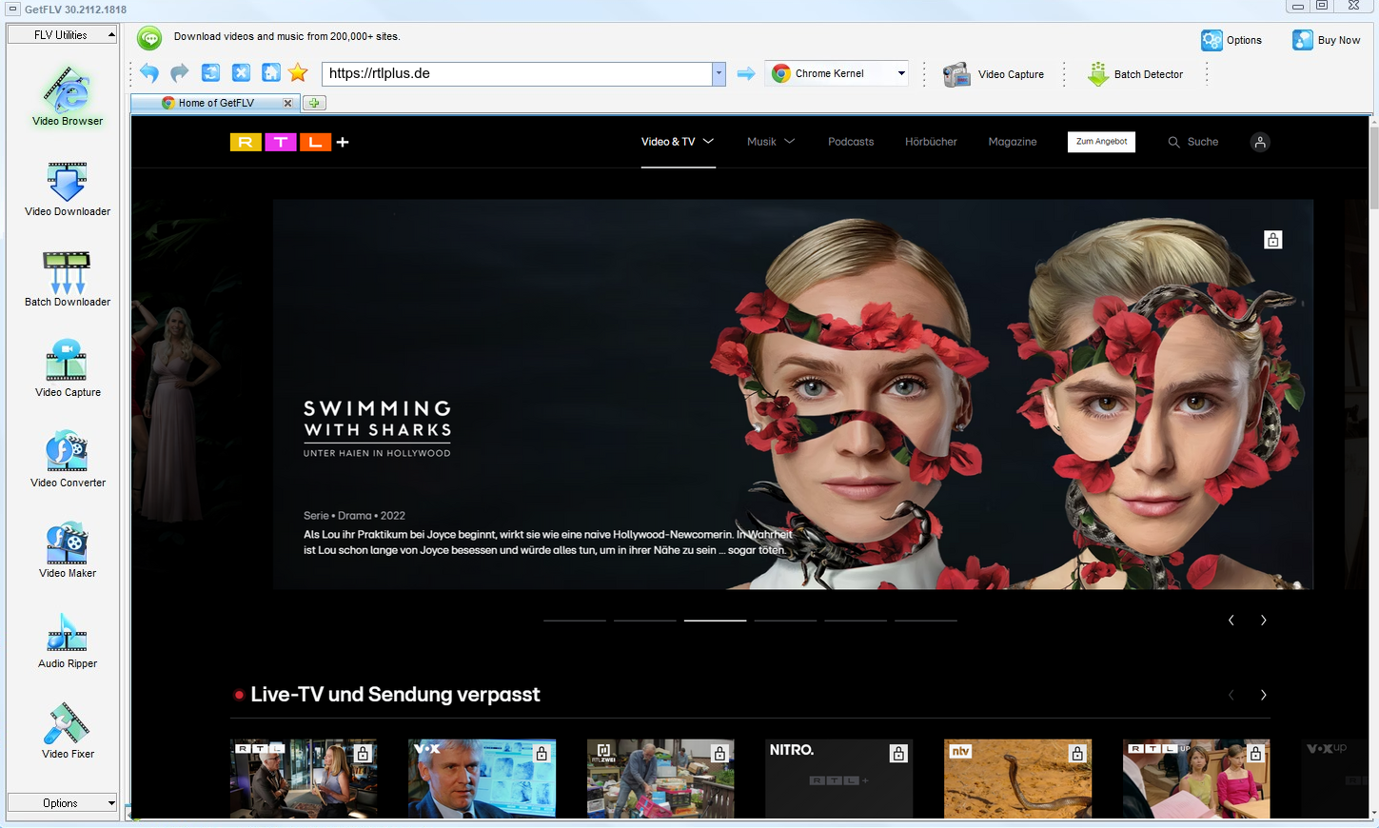Click the RTL+ logo
This screenshot has width=1379, height=828.
click(x=289, y=142)
